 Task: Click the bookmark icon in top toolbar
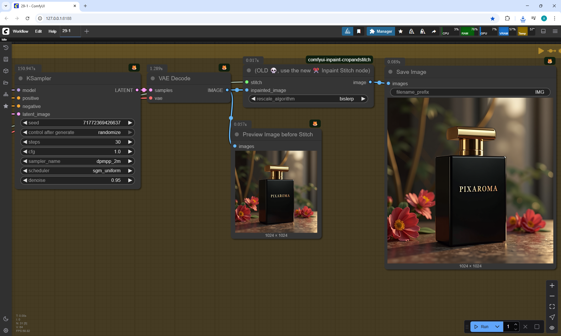click(x=359, y=31)
